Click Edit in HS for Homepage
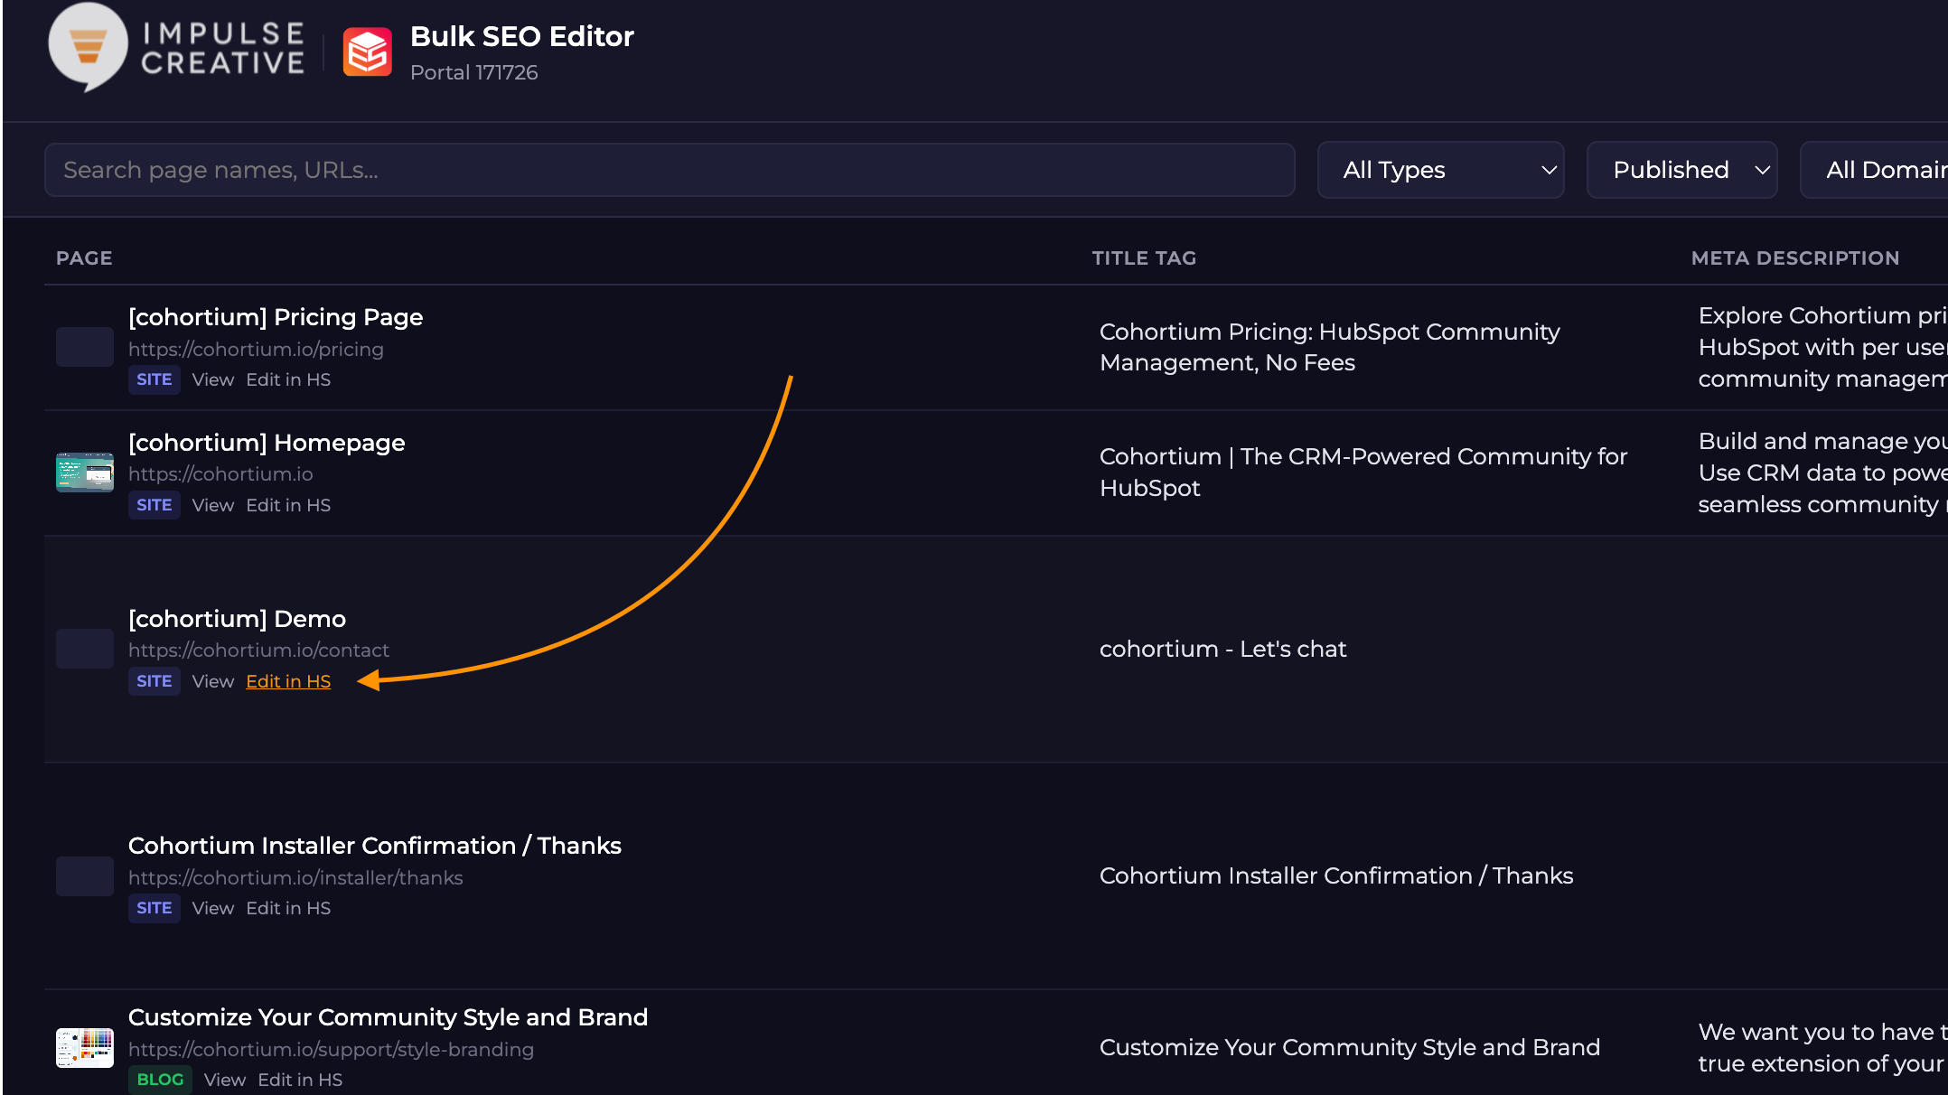The image size is (1948, 1095). click(288, 506)
